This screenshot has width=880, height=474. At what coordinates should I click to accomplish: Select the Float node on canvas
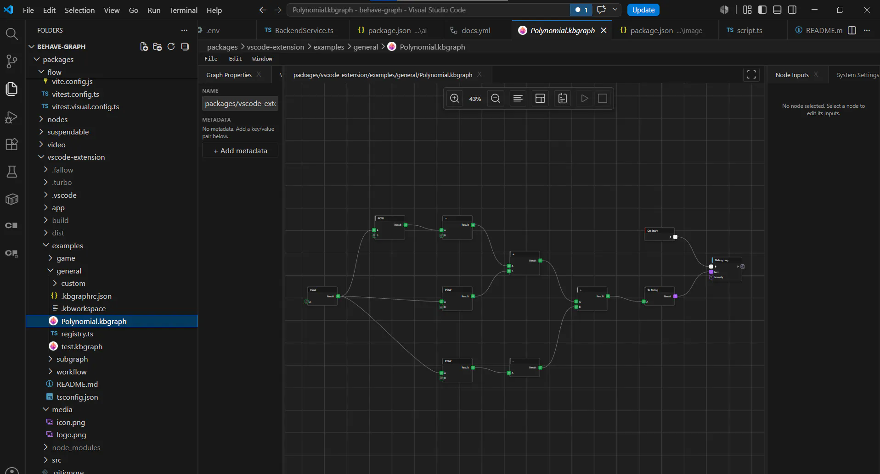point(322,296)
